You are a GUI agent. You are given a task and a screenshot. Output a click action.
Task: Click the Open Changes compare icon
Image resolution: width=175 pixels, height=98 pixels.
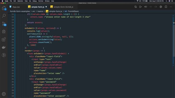coord(136,7)
